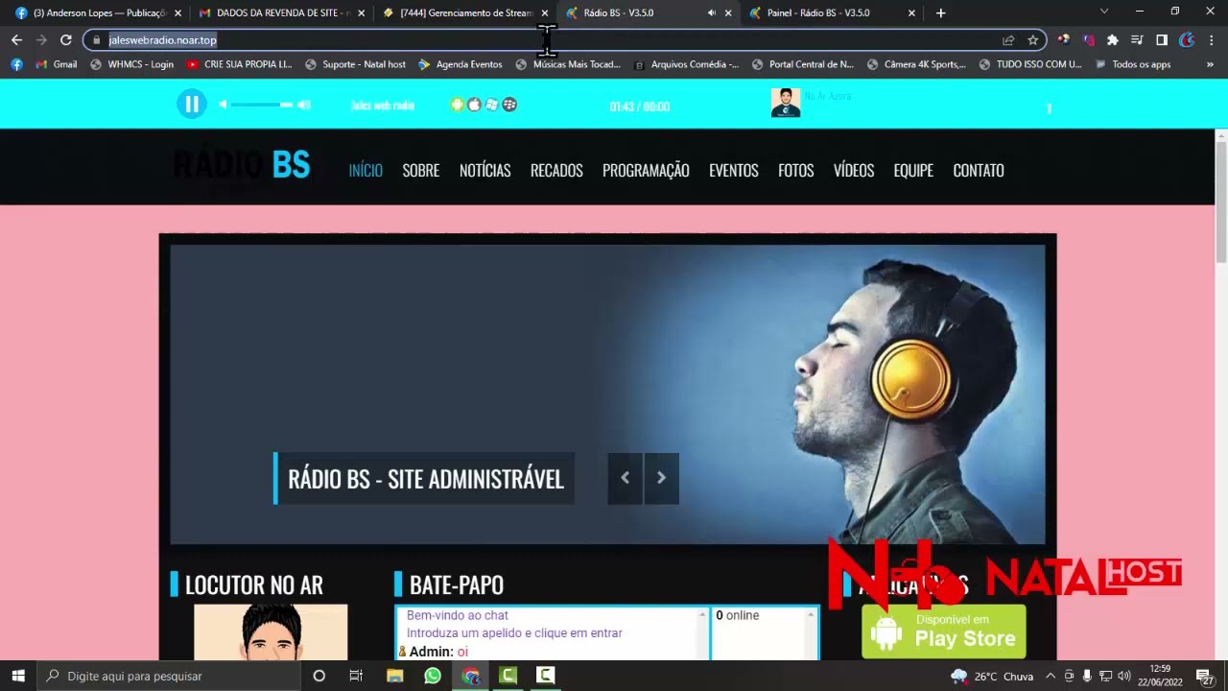The image size is (1228, 691).
Task: Show next slide in banner slider
Action: [661, 478]
